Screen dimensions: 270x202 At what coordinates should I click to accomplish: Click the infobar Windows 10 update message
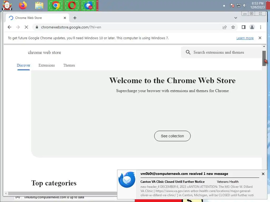click(88, 38)
